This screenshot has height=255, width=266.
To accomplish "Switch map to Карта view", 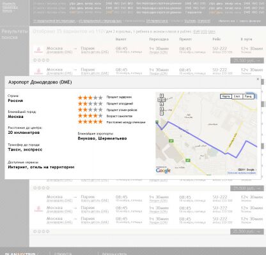I will click(226, 96).
